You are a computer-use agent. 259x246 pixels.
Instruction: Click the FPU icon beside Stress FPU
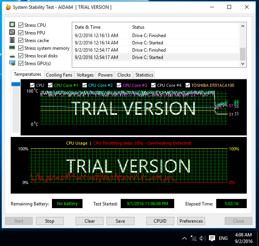point(12,33)
